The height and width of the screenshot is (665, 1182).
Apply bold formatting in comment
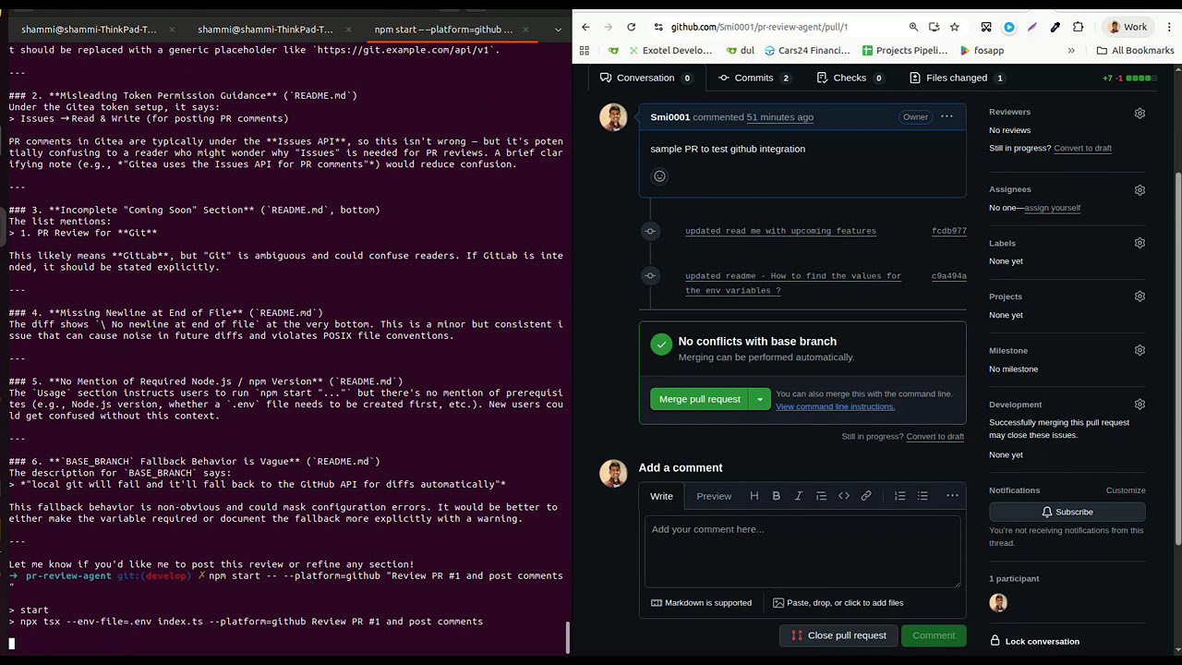776,496
